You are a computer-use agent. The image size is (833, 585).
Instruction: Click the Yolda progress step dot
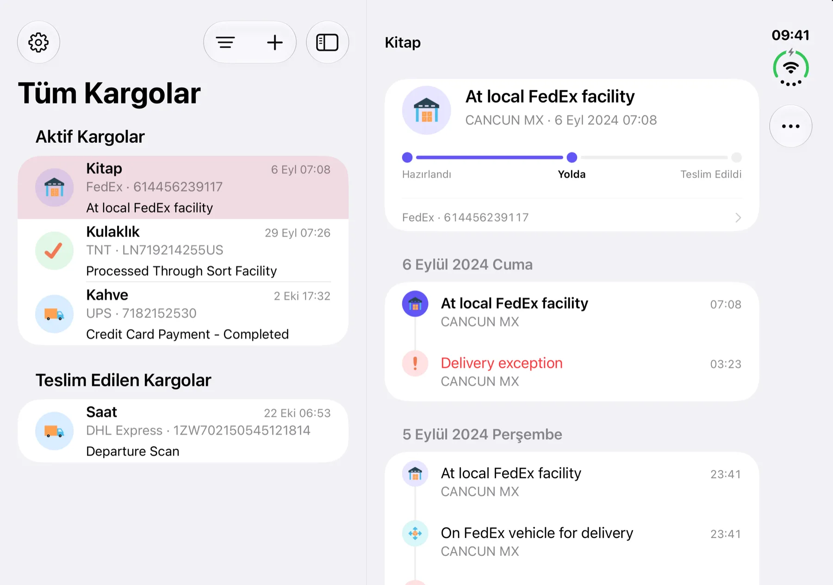(572, 158)
